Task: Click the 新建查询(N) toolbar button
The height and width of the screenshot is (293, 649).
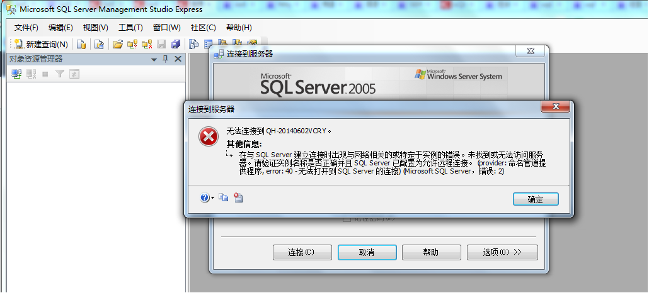Action: click(x=42, y=44)
